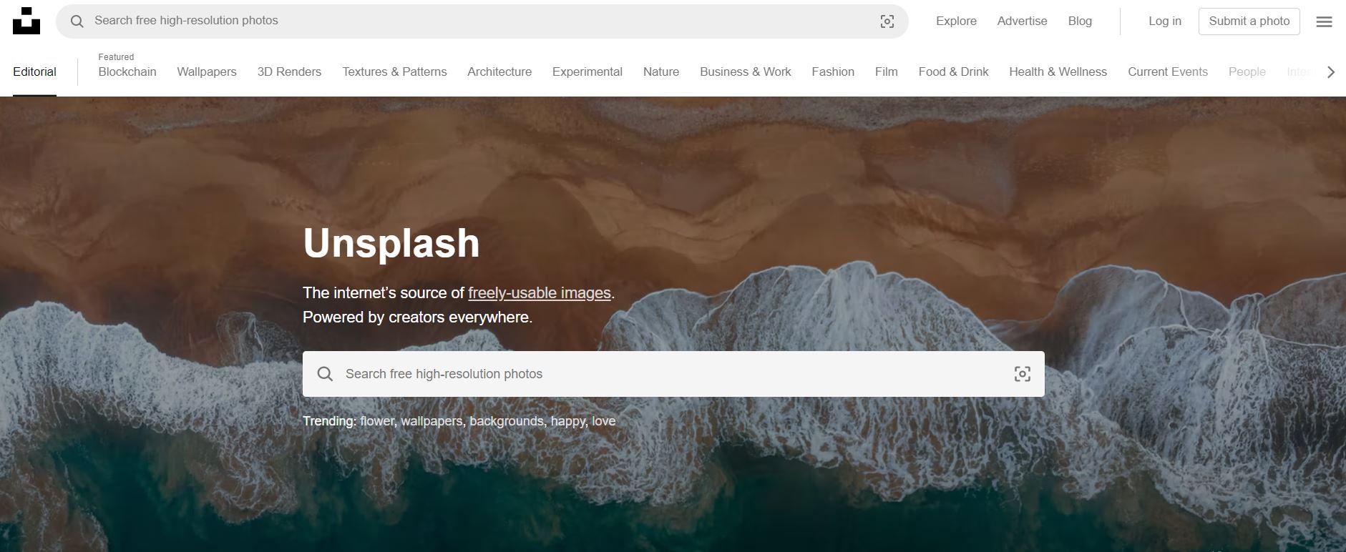Screen dimensions: 1346x552
Task: Open the Architecture category
Action: point(499,72)
